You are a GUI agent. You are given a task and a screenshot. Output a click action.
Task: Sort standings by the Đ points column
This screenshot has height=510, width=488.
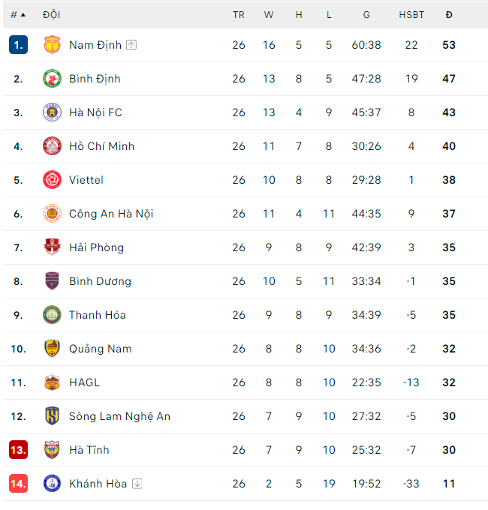coord(449,14)
